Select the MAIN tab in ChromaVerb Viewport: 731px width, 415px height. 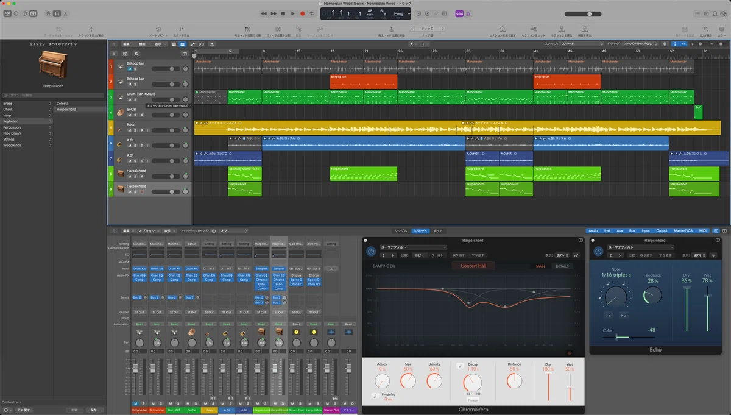coord(540,266)
